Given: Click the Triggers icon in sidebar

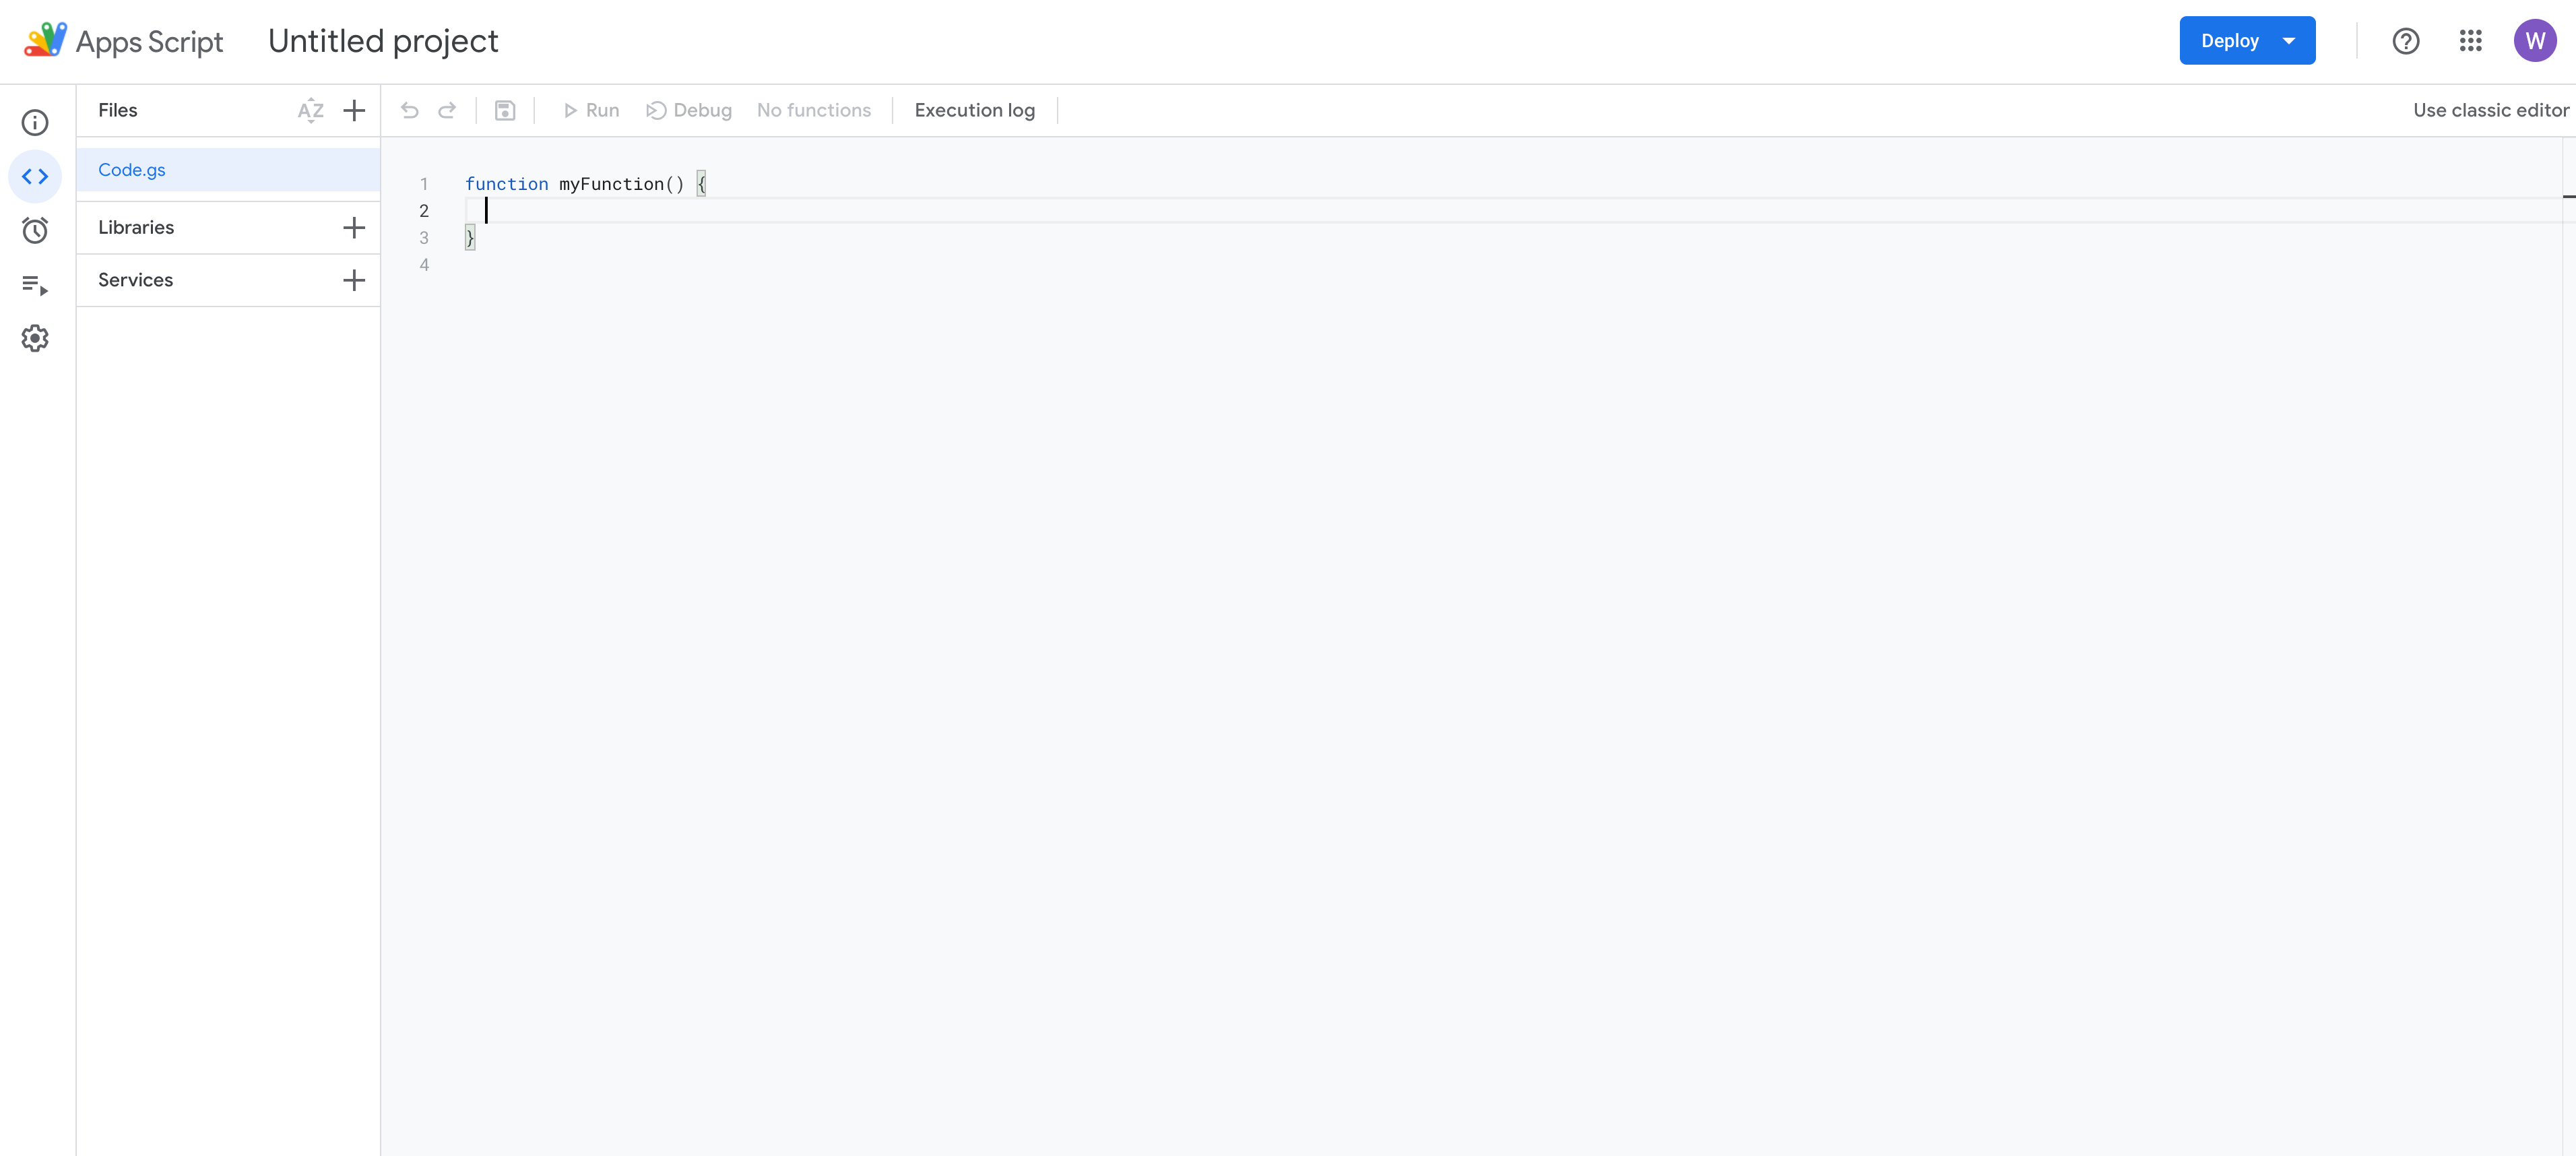Looking at the screenshot, I should point(36,230).
